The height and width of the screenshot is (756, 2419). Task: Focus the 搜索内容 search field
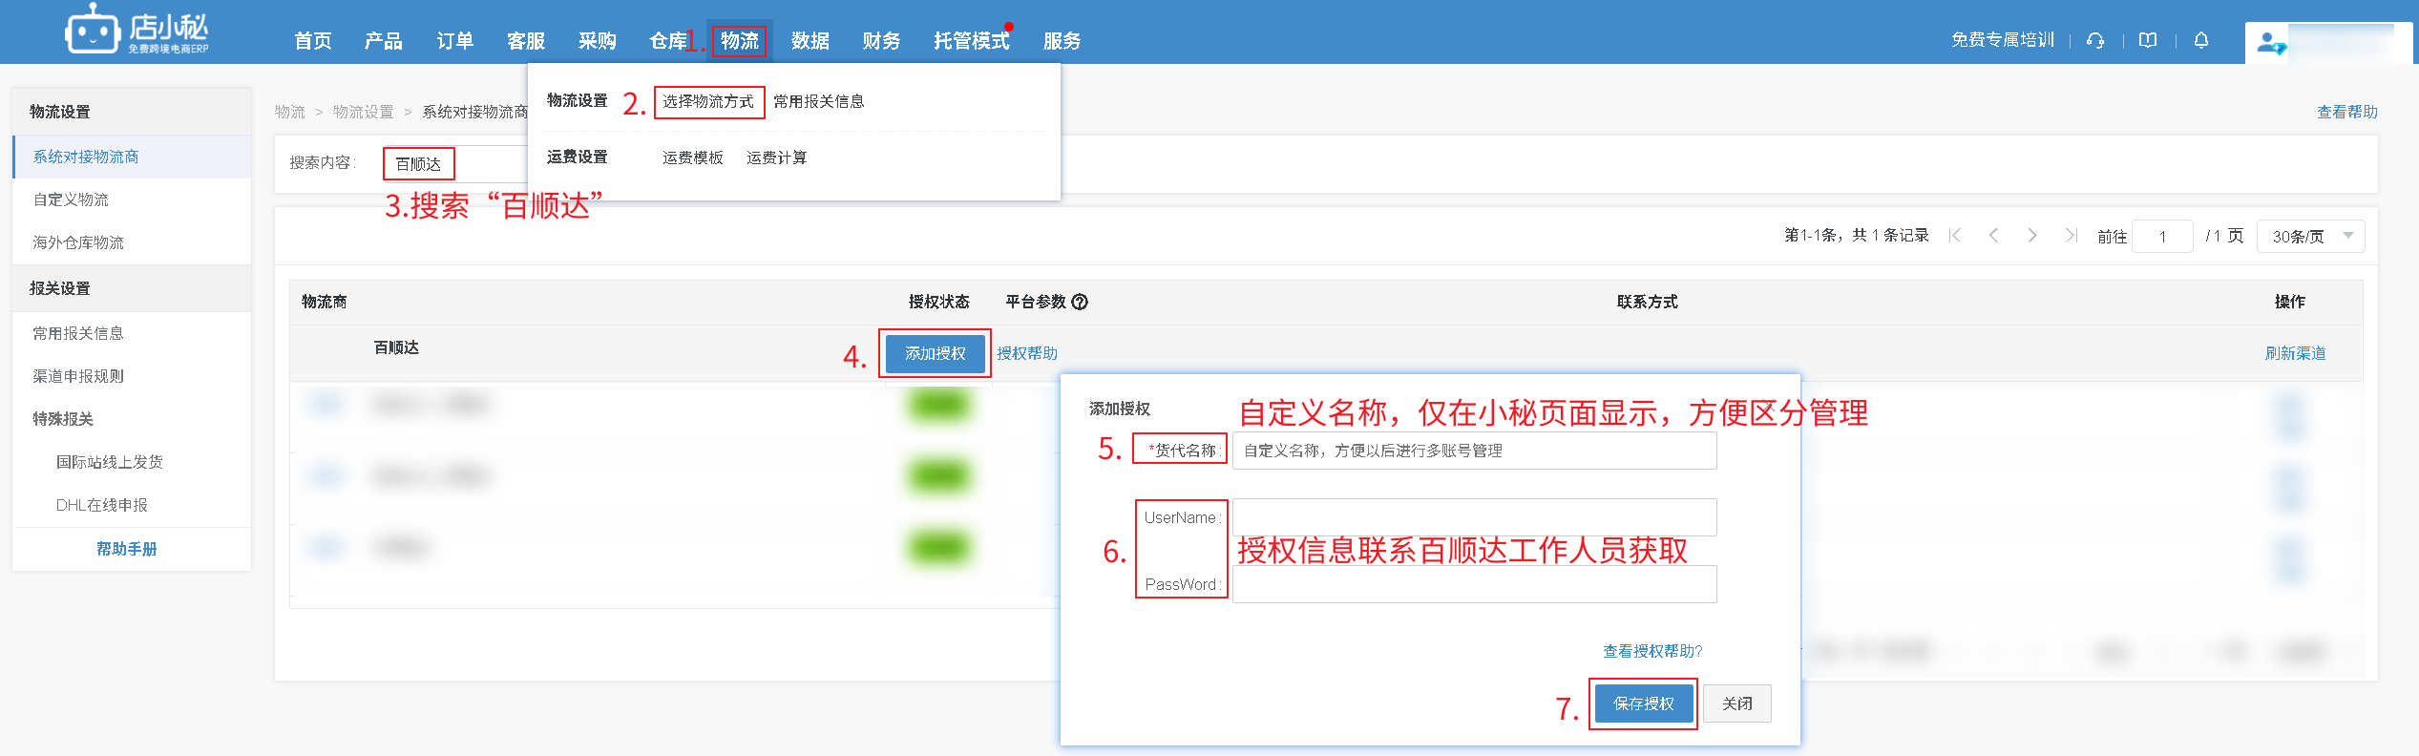click(454, 163)
